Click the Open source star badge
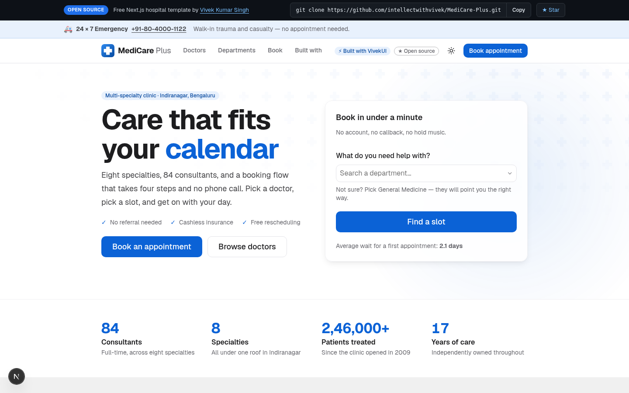 (x=416, y=51)
